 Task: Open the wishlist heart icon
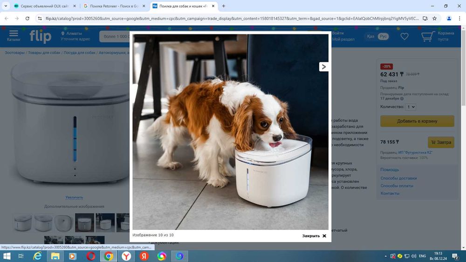click(404, 36)
